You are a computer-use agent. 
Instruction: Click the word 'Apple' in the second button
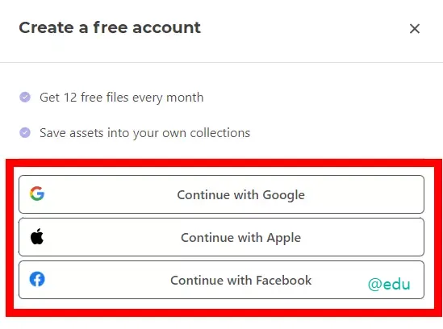pos(284,238)
